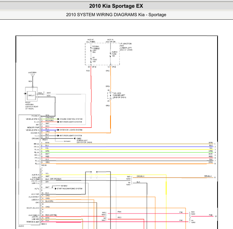
Task: Click the "HOT AT ALL TIMES" label
Action: click(x=91, y=41)
